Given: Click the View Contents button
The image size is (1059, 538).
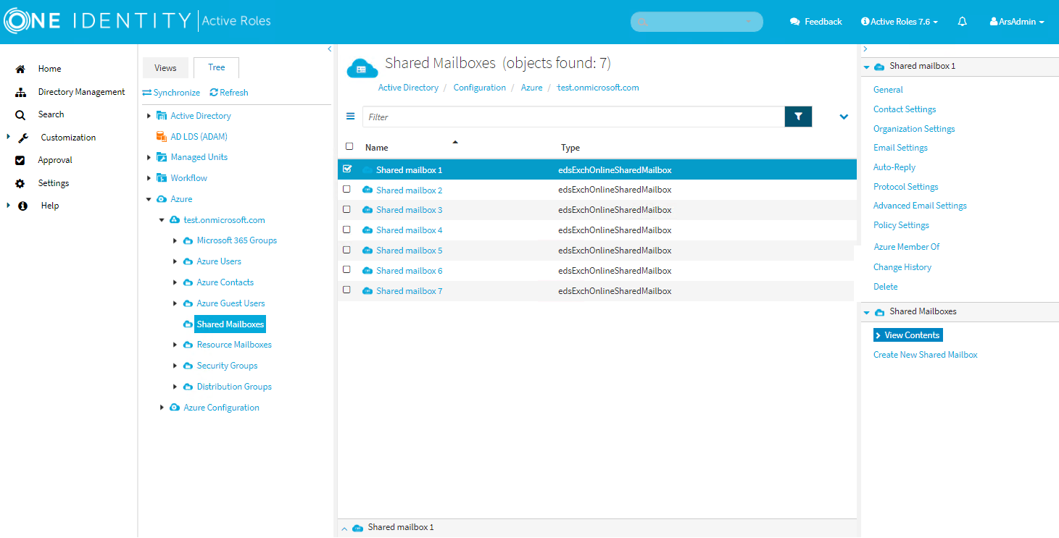Looking at the screenshot, I should (908, 335).
